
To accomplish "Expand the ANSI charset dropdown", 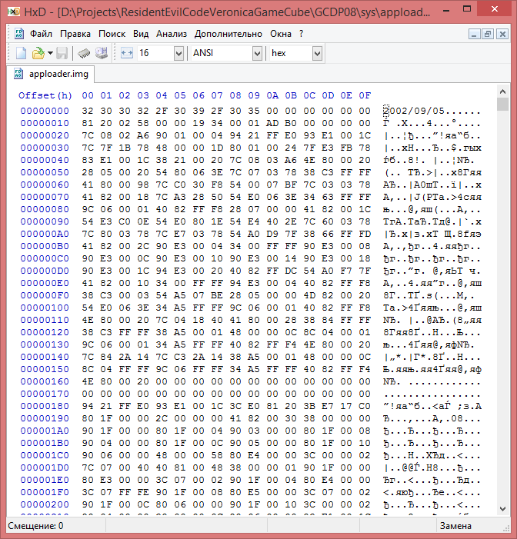I will click(257, 53).
